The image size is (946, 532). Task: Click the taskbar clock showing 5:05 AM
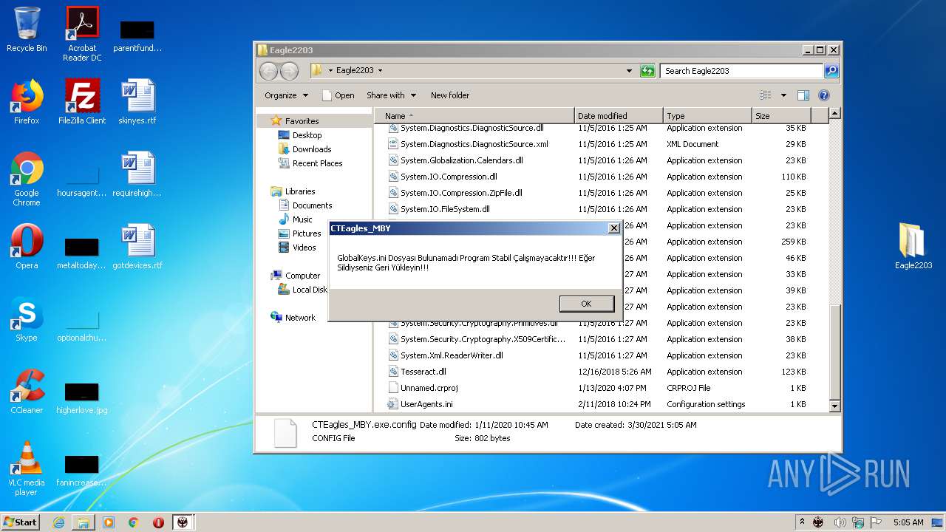(x=908, y=522)
